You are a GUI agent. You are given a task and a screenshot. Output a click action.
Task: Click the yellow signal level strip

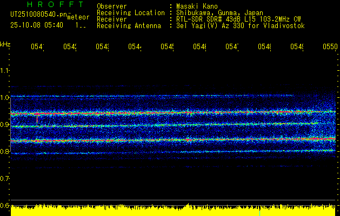click(x=173, y=211)
